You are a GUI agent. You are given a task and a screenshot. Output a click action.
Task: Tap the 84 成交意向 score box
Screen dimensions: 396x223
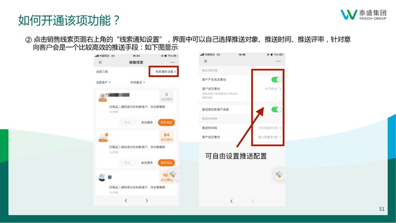167,137
